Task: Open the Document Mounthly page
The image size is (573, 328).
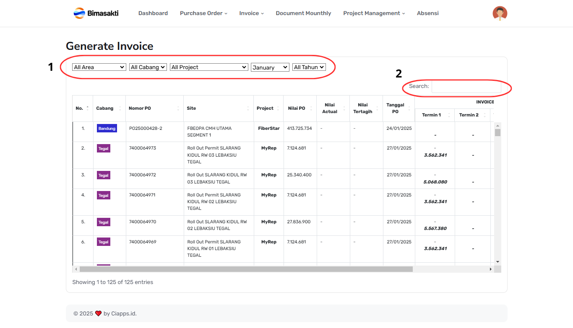Action: [x=303, y=13]
